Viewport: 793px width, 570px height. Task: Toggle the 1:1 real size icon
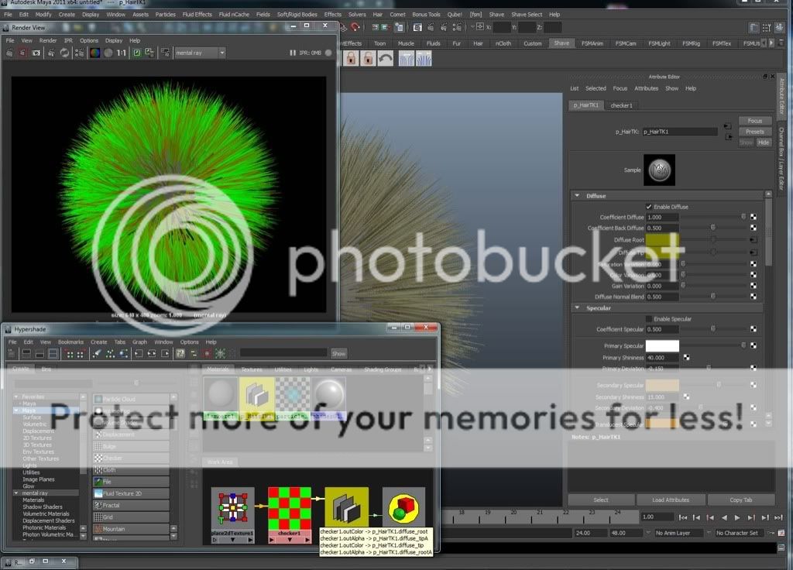(x=122, y=53)
